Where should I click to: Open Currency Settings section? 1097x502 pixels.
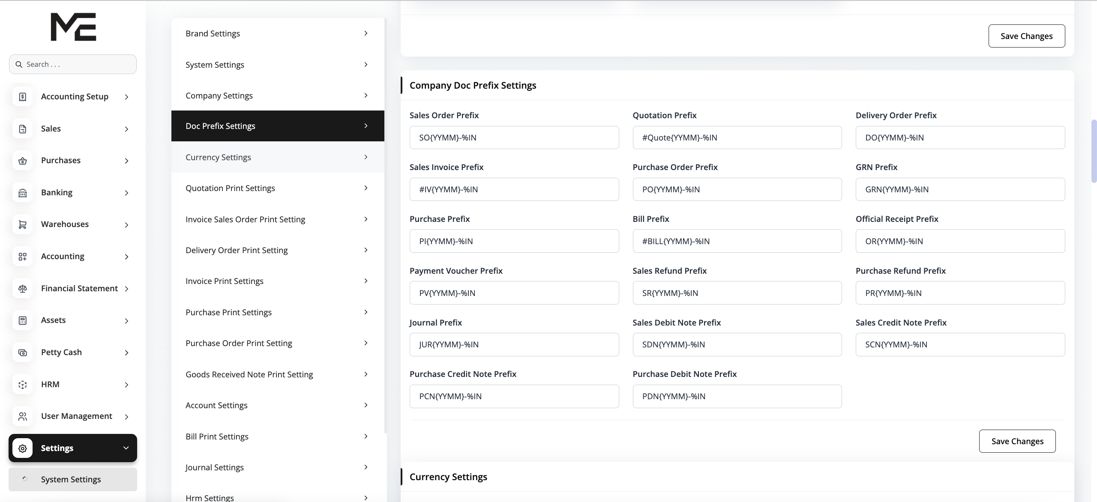(x=278, y=157)
